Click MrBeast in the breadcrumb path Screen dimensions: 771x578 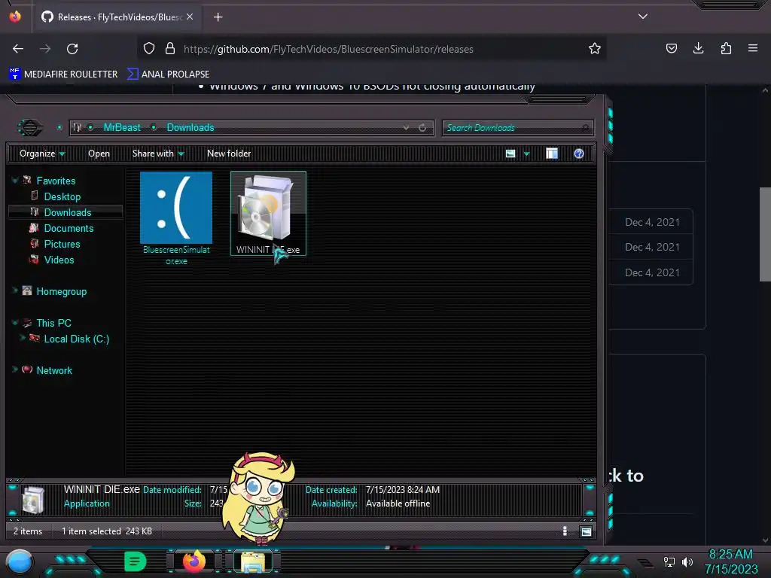(122, 128)
